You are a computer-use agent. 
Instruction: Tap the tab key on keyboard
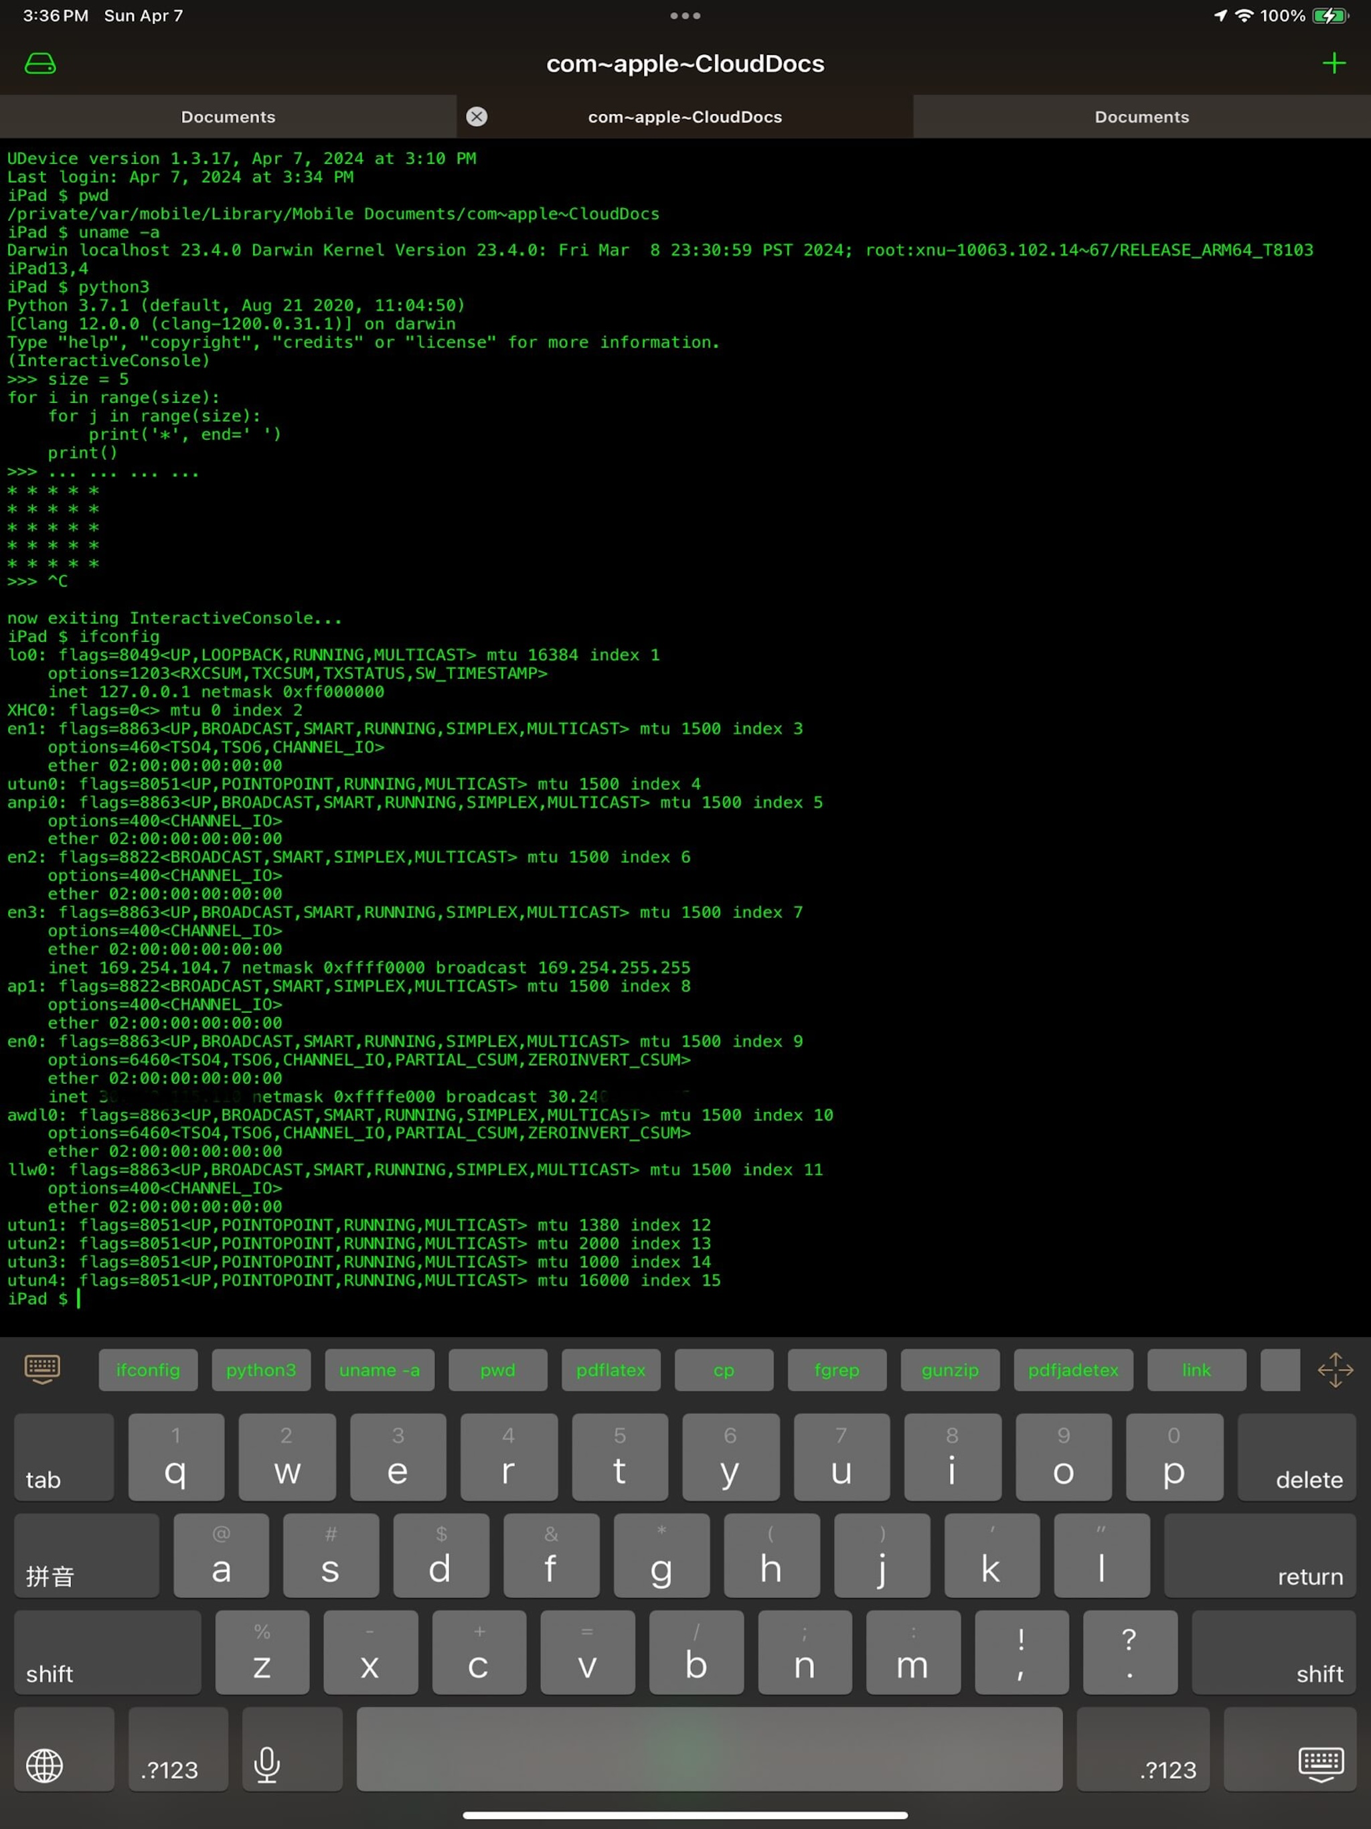[64, 1457]
